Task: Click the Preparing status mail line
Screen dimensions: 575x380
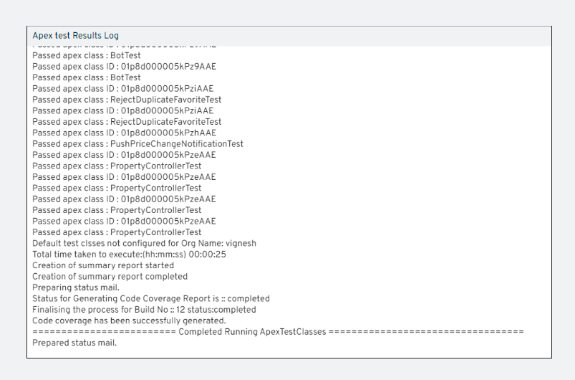Action: (x=74, y=288)
